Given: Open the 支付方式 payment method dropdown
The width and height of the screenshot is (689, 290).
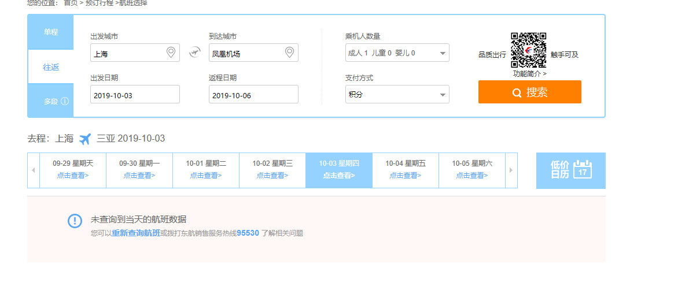Looking at the screenshot, I should pyautogui.click(x=397, y=94).
